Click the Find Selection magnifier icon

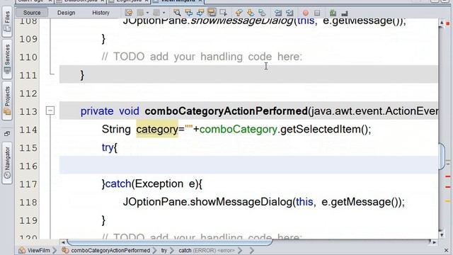point(177,13)
